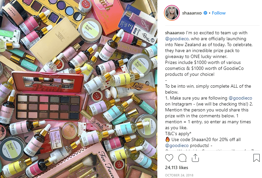Follow the shaaanxo account
This screenshot has width=262, height=178.
point(219,13)
